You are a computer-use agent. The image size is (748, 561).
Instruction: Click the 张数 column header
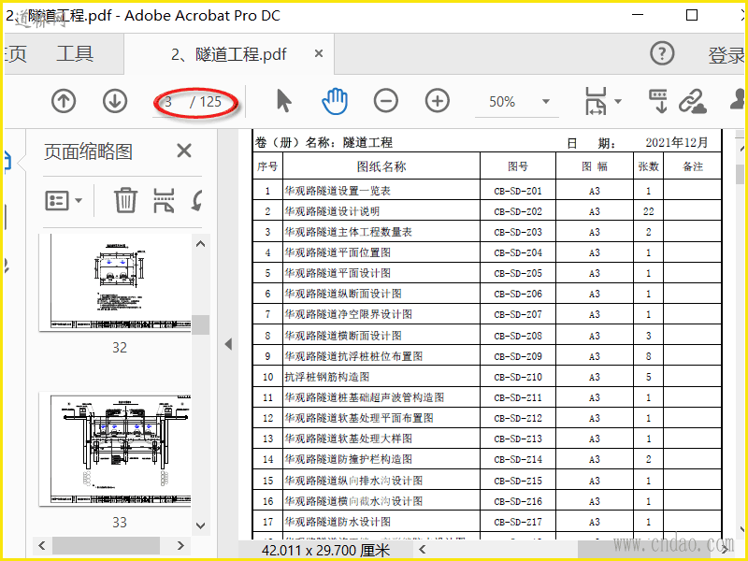pyautogui.click(x=648, y=166)
